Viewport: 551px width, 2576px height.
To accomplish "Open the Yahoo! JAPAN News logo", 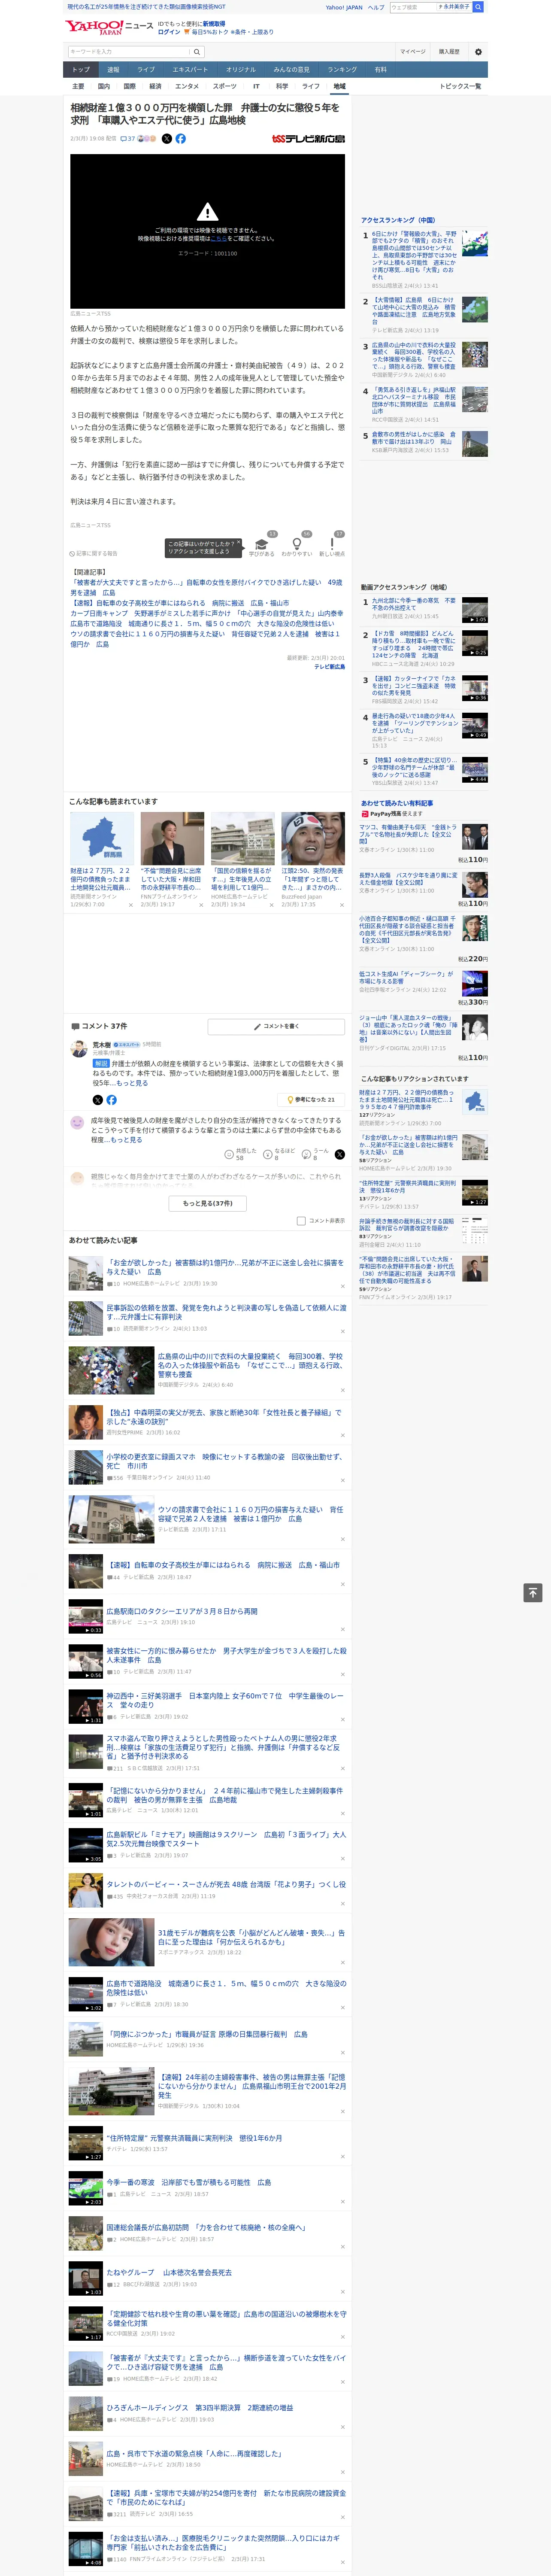I will pos(109,27).
